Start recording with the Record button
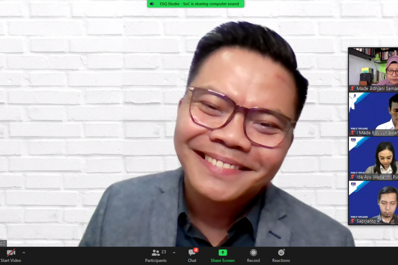The width and height of the screenshot is (398, 265). 253,253
